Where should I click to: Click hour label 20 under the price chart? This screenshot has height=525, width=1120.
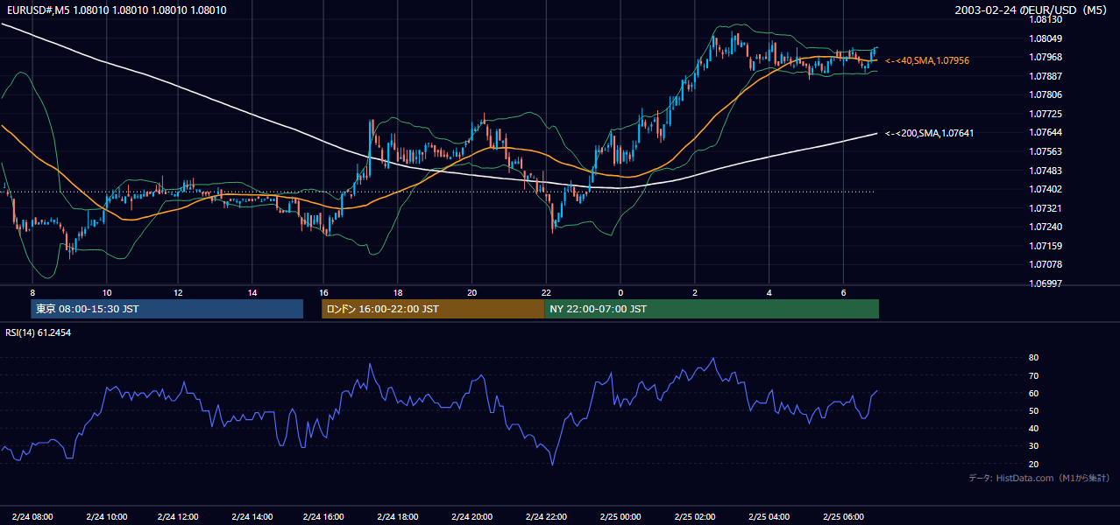[x=471, y=292]
